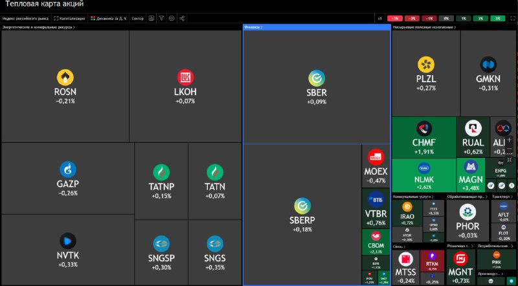Click the share icon in toolbar
This screenshot has height=286, width=518.
182,19
